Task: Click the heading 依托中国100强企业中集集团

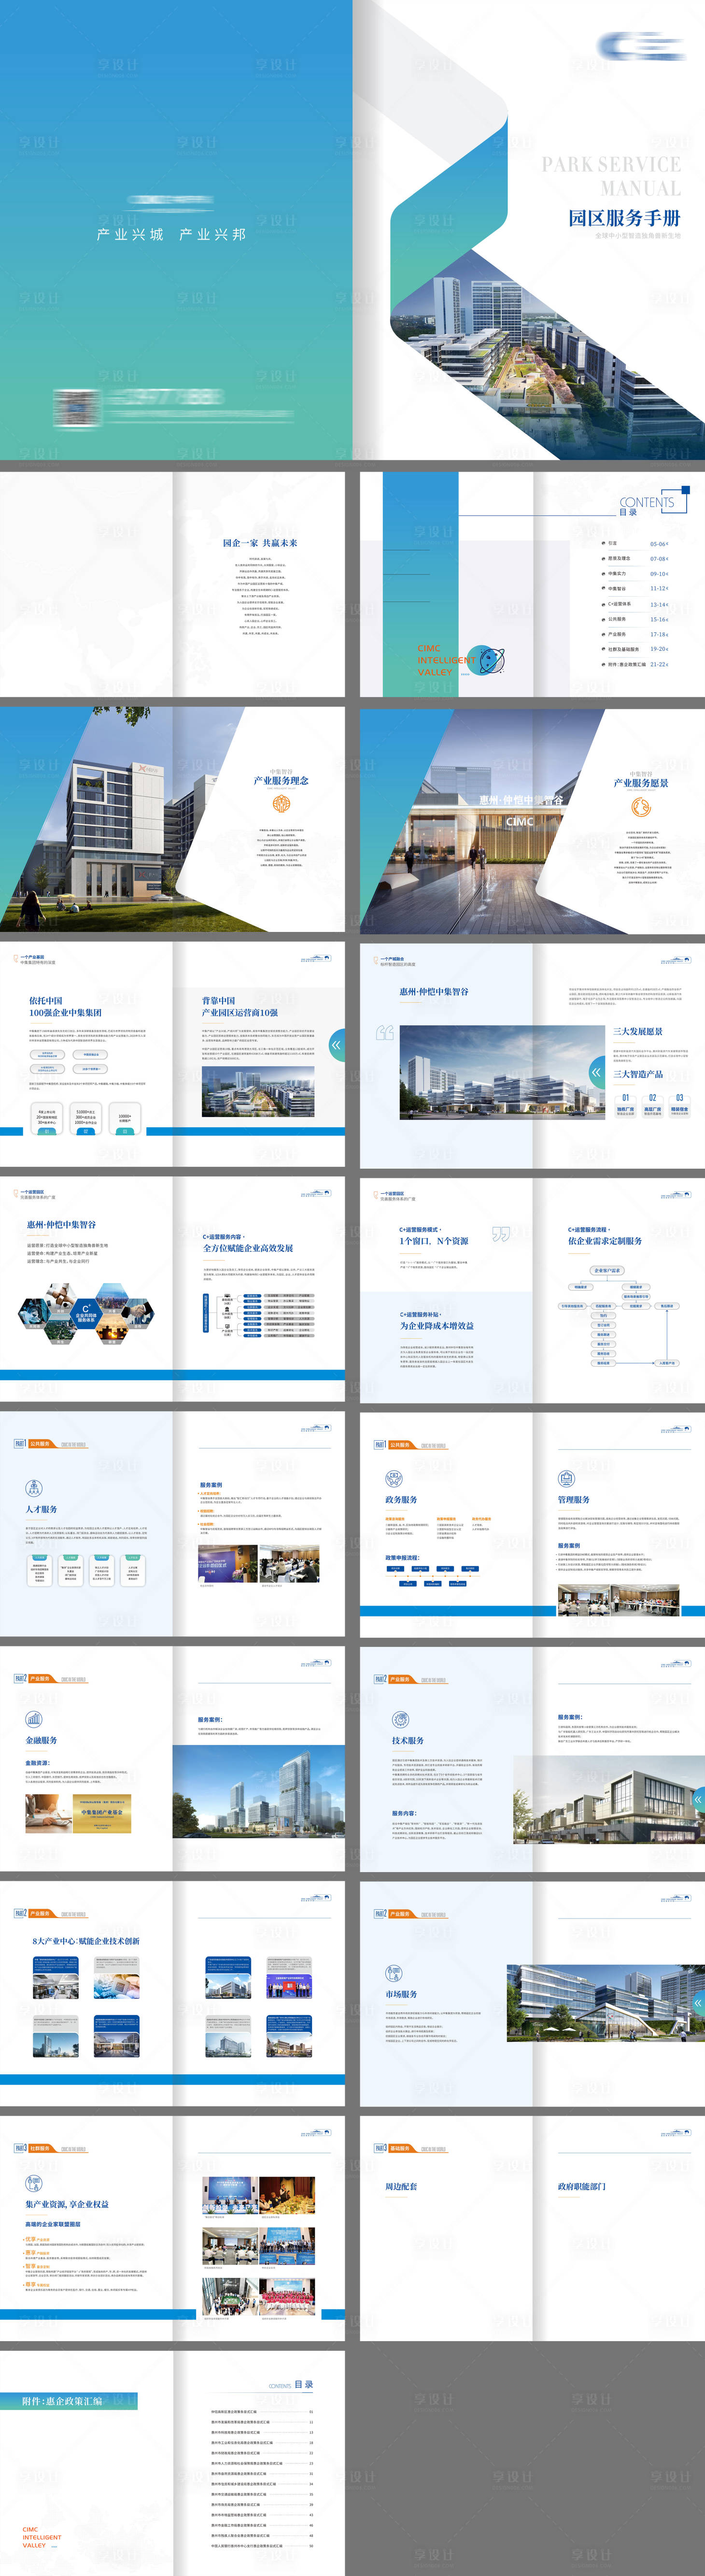Action: (65, 1006)
